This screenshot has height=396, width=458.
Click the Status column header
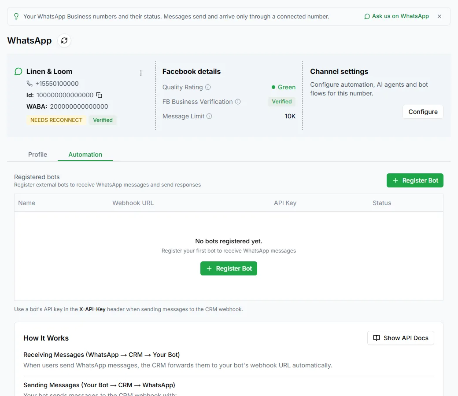382,203
